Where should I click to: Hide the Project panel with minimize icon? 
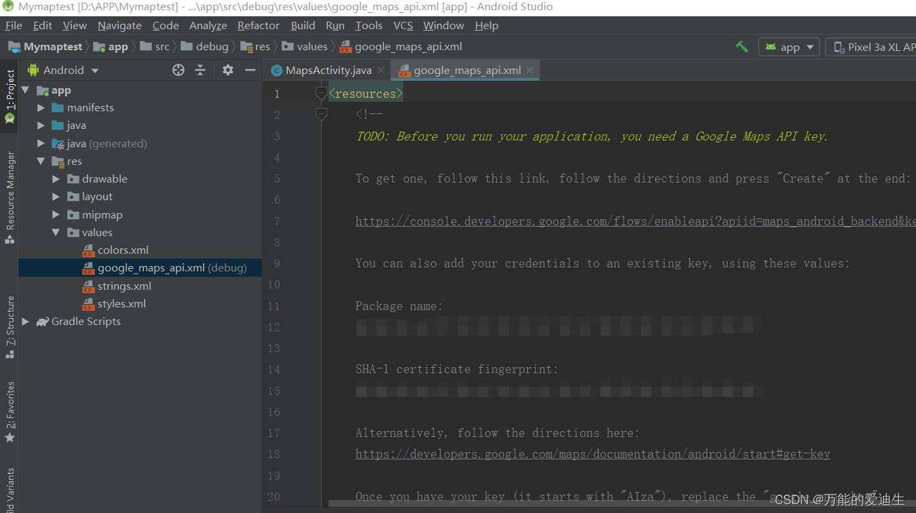pos(250,69)
